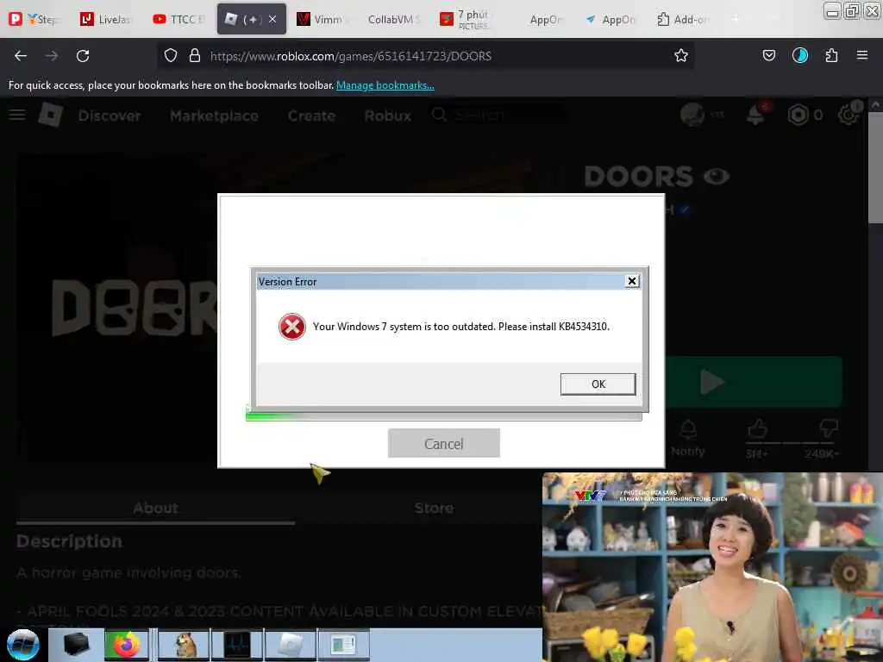This screenshot has height=662, width=883.
Task: Open the Roblox settings gear
Action: pos(849,115)
